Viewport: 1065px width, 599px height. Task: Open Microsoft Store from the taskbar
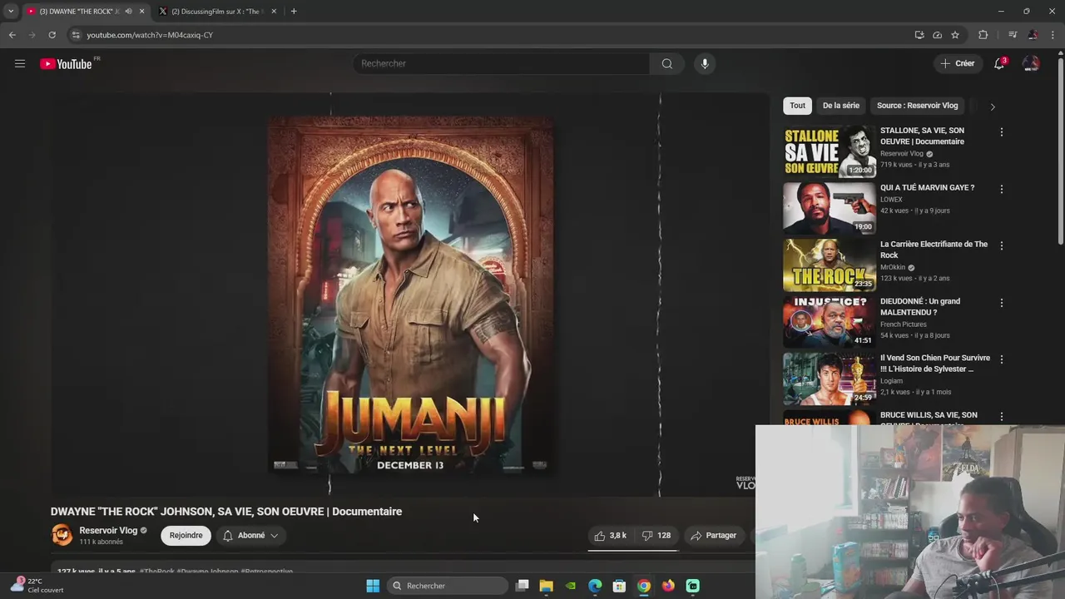pos(619,586)
